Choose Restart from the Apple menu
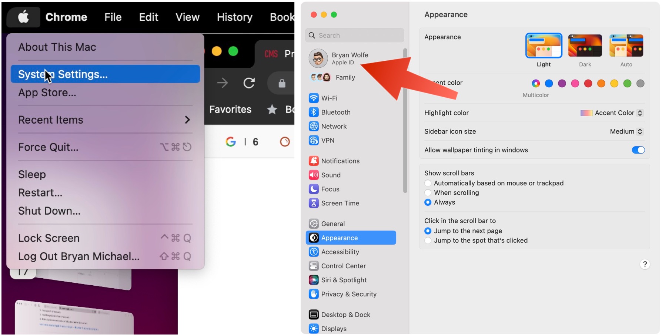662x336 pixels. (105, 192)
